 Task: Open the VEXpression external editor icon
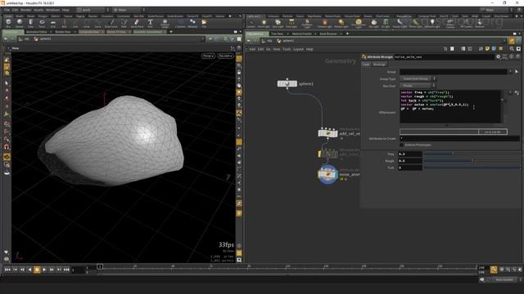coord(517,92)
